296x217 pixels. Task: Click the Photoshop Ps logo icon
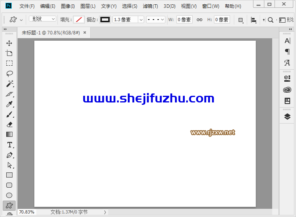[9, 6]
